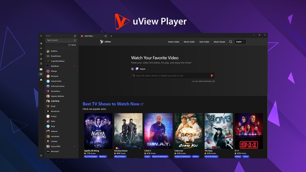Click the War & Politics tag under Kurulus Osman
This screenshot has width=306, height=172.
(x=120, y=157)
